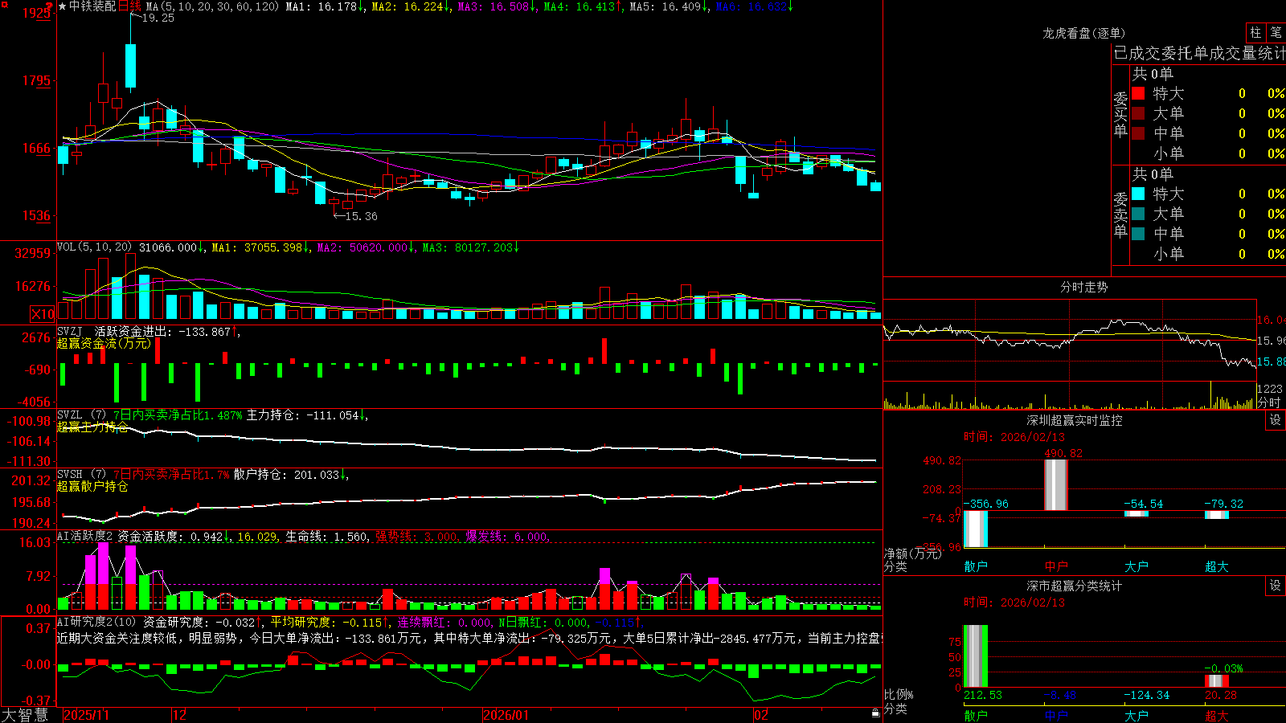Screen dimensions: 1286x723
Task: Click the 日线 period label
Action: tap(129, 6)
